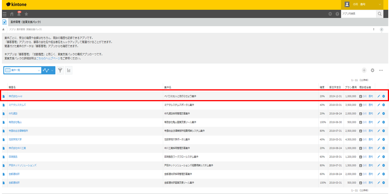The image size is (389, 194).
Task: Delete the ミヤタシステムズ record
Action: (x=384, y=105)
